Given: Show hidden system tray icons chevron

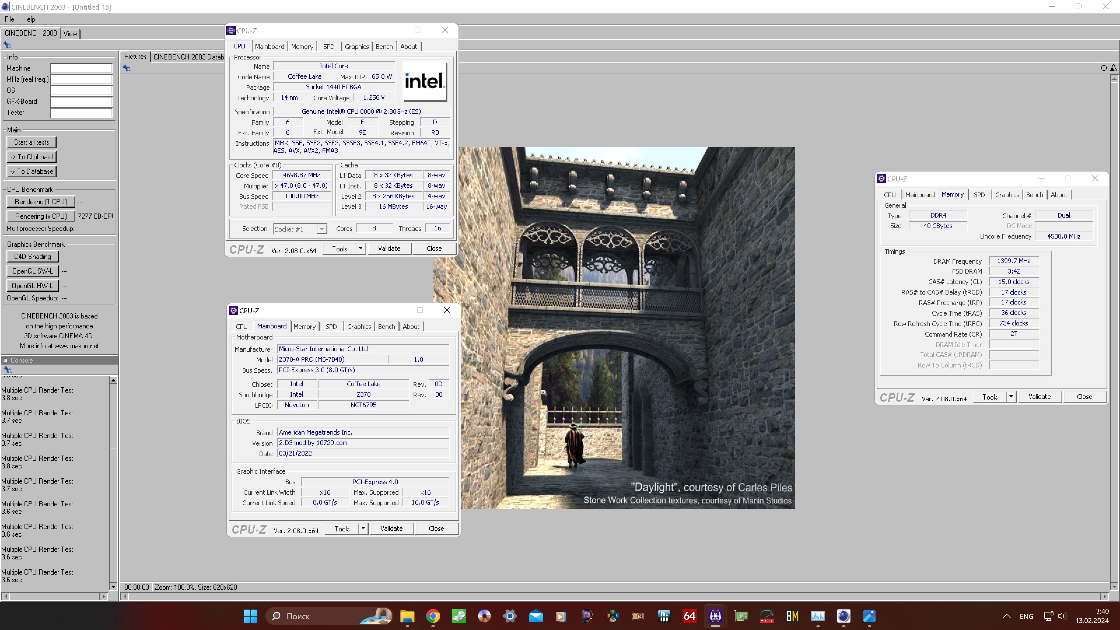Looking at the screenshot, I should pyautogui.click(x=1007, y=616).
